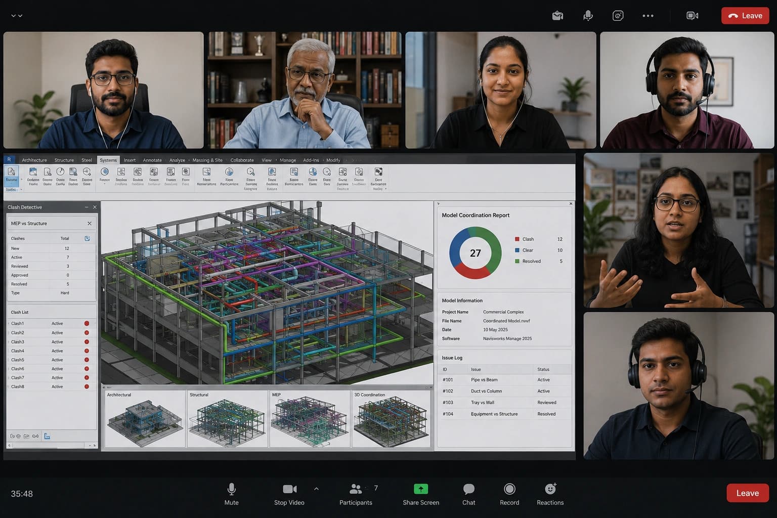
Task: Click the export icon beside Clashes Total
Action: (87, 238)
